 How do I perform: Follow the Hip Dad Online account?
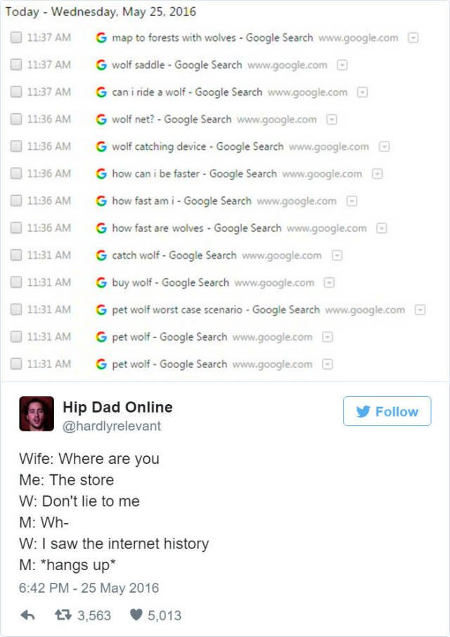(387, 411)
